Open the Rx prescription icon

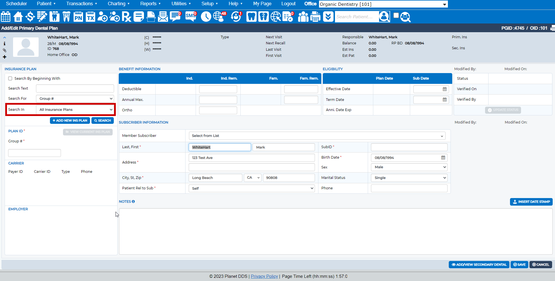pos(126,17)
